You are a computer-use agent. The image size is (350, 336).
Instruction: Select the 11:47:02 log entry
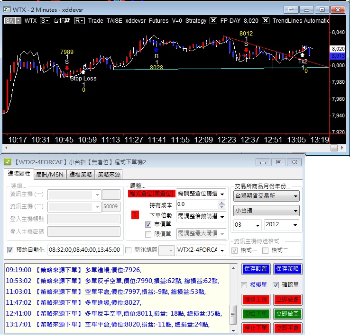74,303
